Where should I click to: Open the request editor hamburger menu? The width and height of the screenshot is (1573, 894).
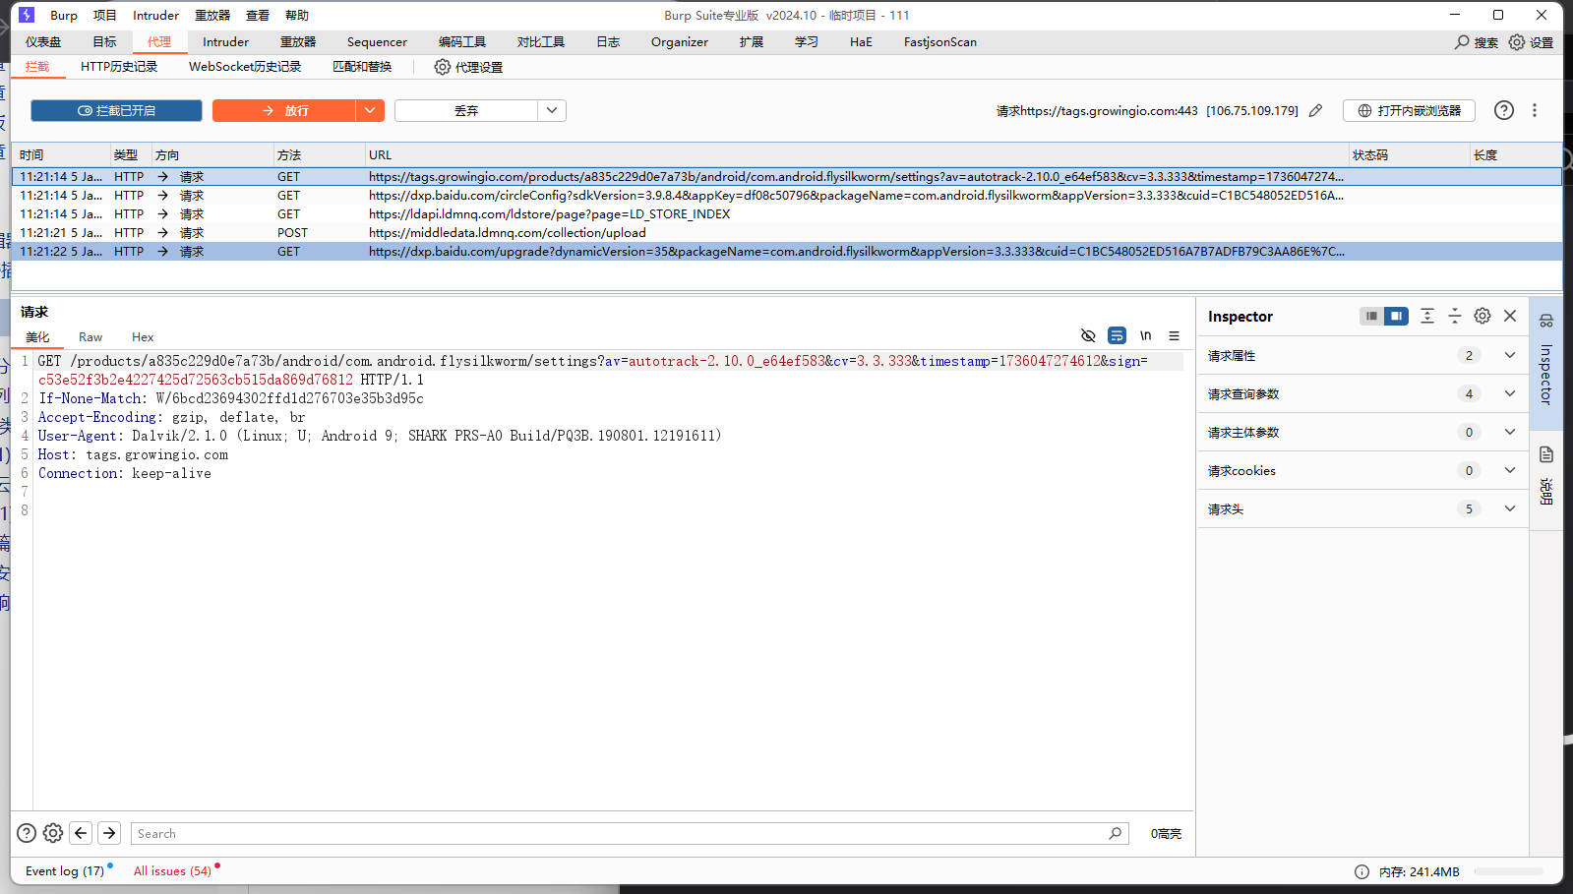click(x=1174, y=335)
